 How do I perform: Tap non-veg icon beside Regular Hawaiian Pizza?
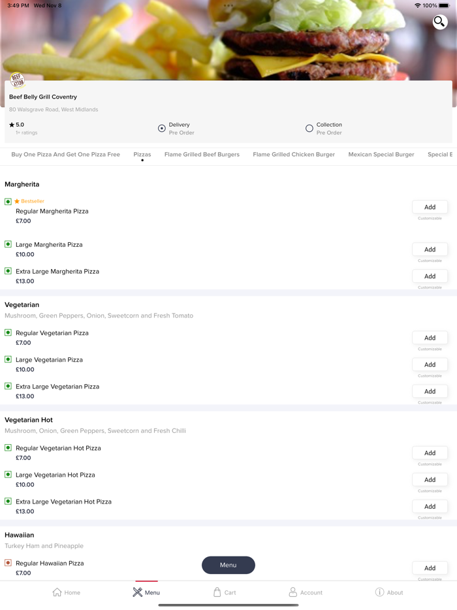[x=8, y=562]
